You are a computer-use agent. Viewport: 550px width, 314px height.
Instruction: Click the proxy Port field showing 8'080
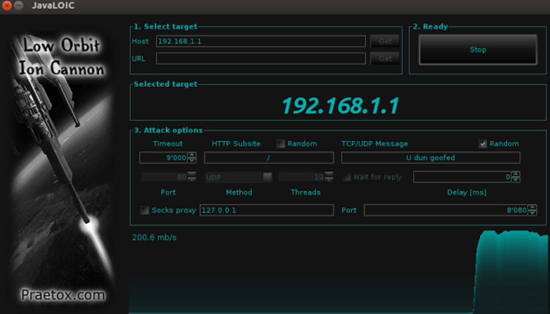pos(446,210)
